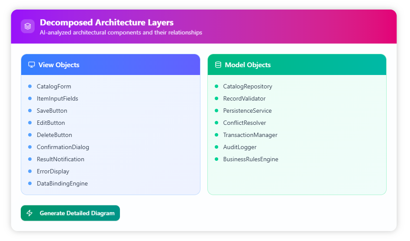Viewport: 410px width, 241px height.
Task: Click the TransactionManager item
Action: 250,135
